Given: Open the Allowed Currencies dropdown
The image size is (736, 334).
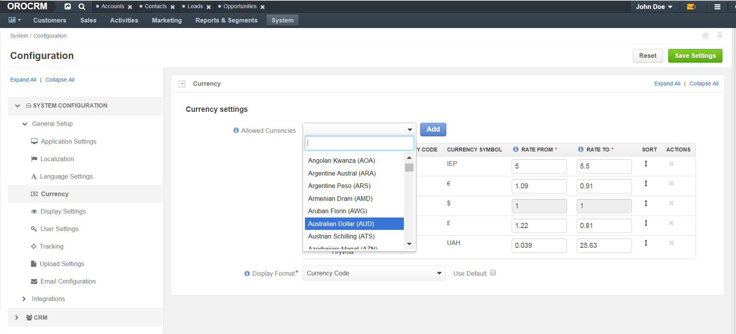Looking at the screenshot, I should click(x=359, y=129).
